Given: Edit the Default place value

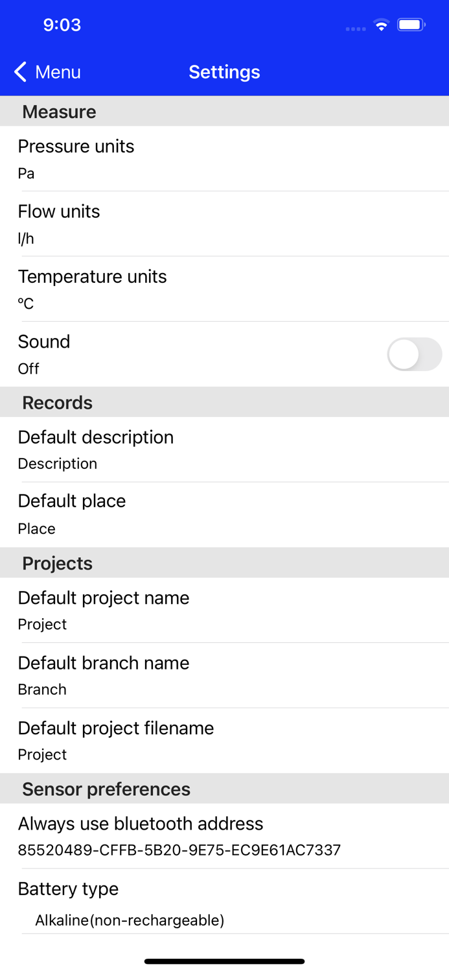Looking at the screenshot, I should click(x=224, y=514).
